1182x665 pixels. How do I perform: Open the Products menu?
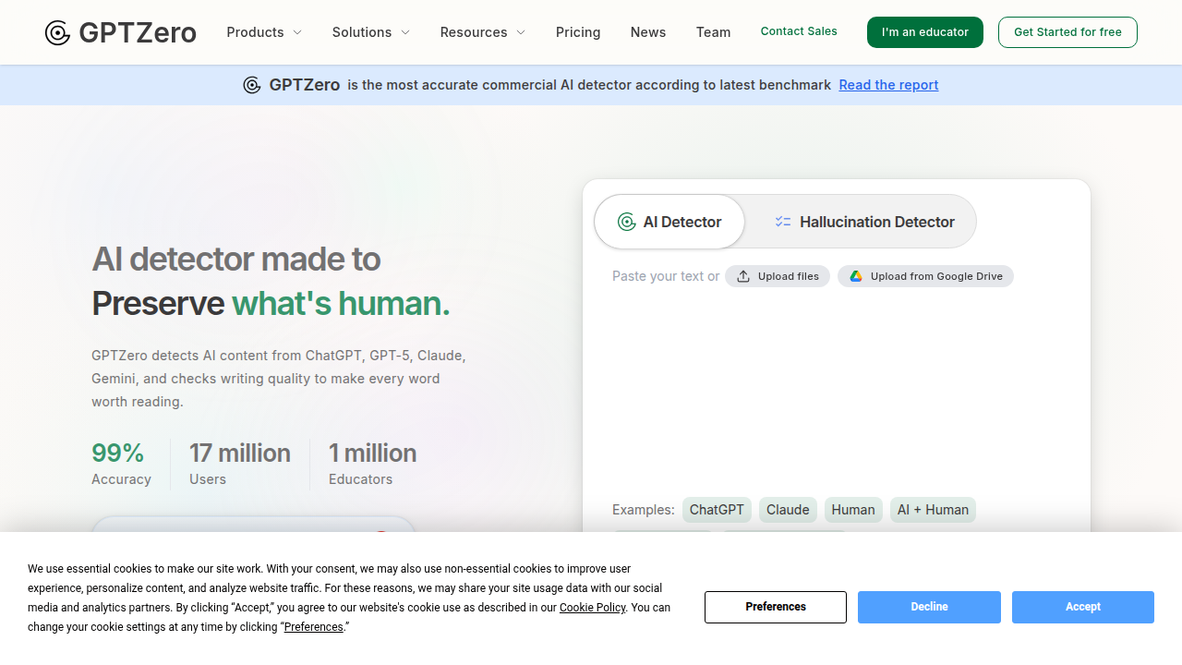click(x=264, y=32)
